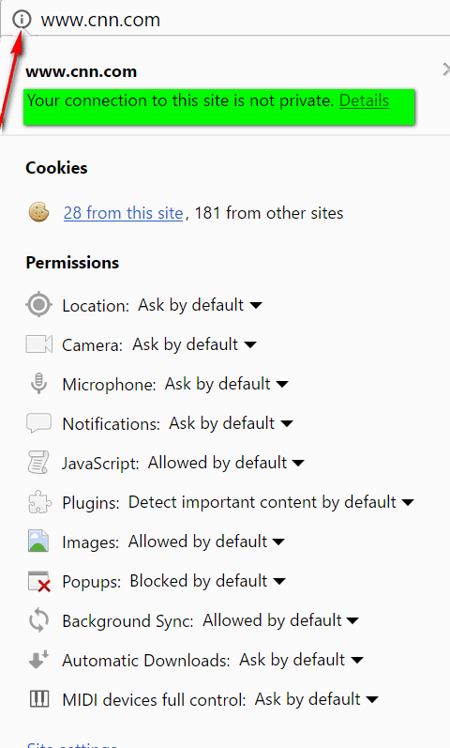
Task: Open the connection Details link
Action: [x=364, y=100]
